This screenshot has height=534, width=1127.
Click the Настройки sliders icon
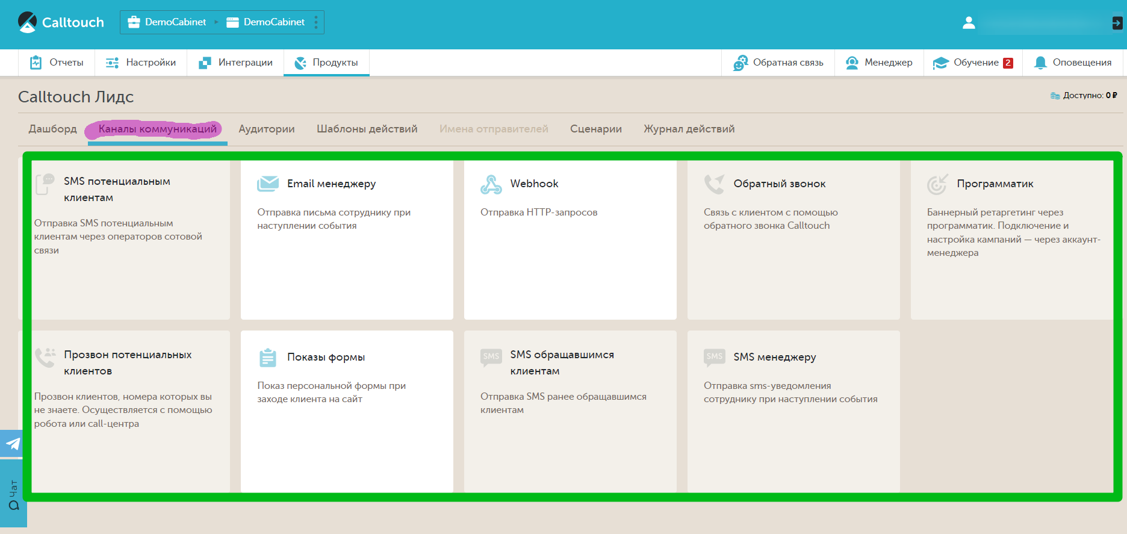click(113, 63)
